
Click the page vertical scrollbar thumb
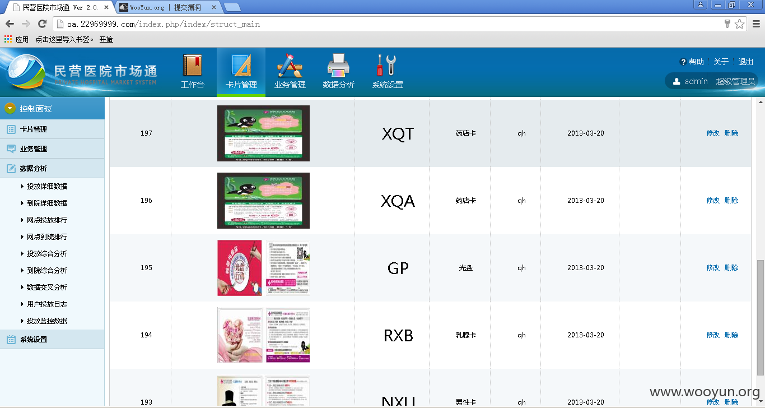click(760, 318)
